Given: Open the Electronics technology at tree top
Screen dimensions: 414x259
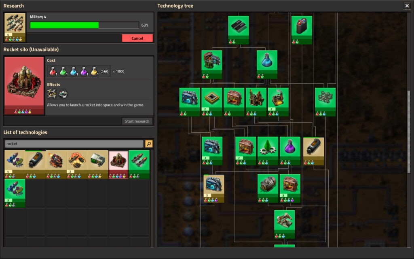Looking at the screenshot, I should pyautogui.click(x=239, y=28).
